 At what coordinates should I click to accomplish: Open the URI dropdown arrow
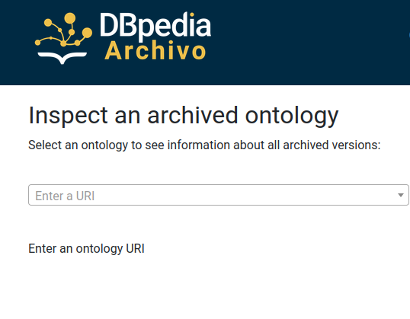click(400, 195)
